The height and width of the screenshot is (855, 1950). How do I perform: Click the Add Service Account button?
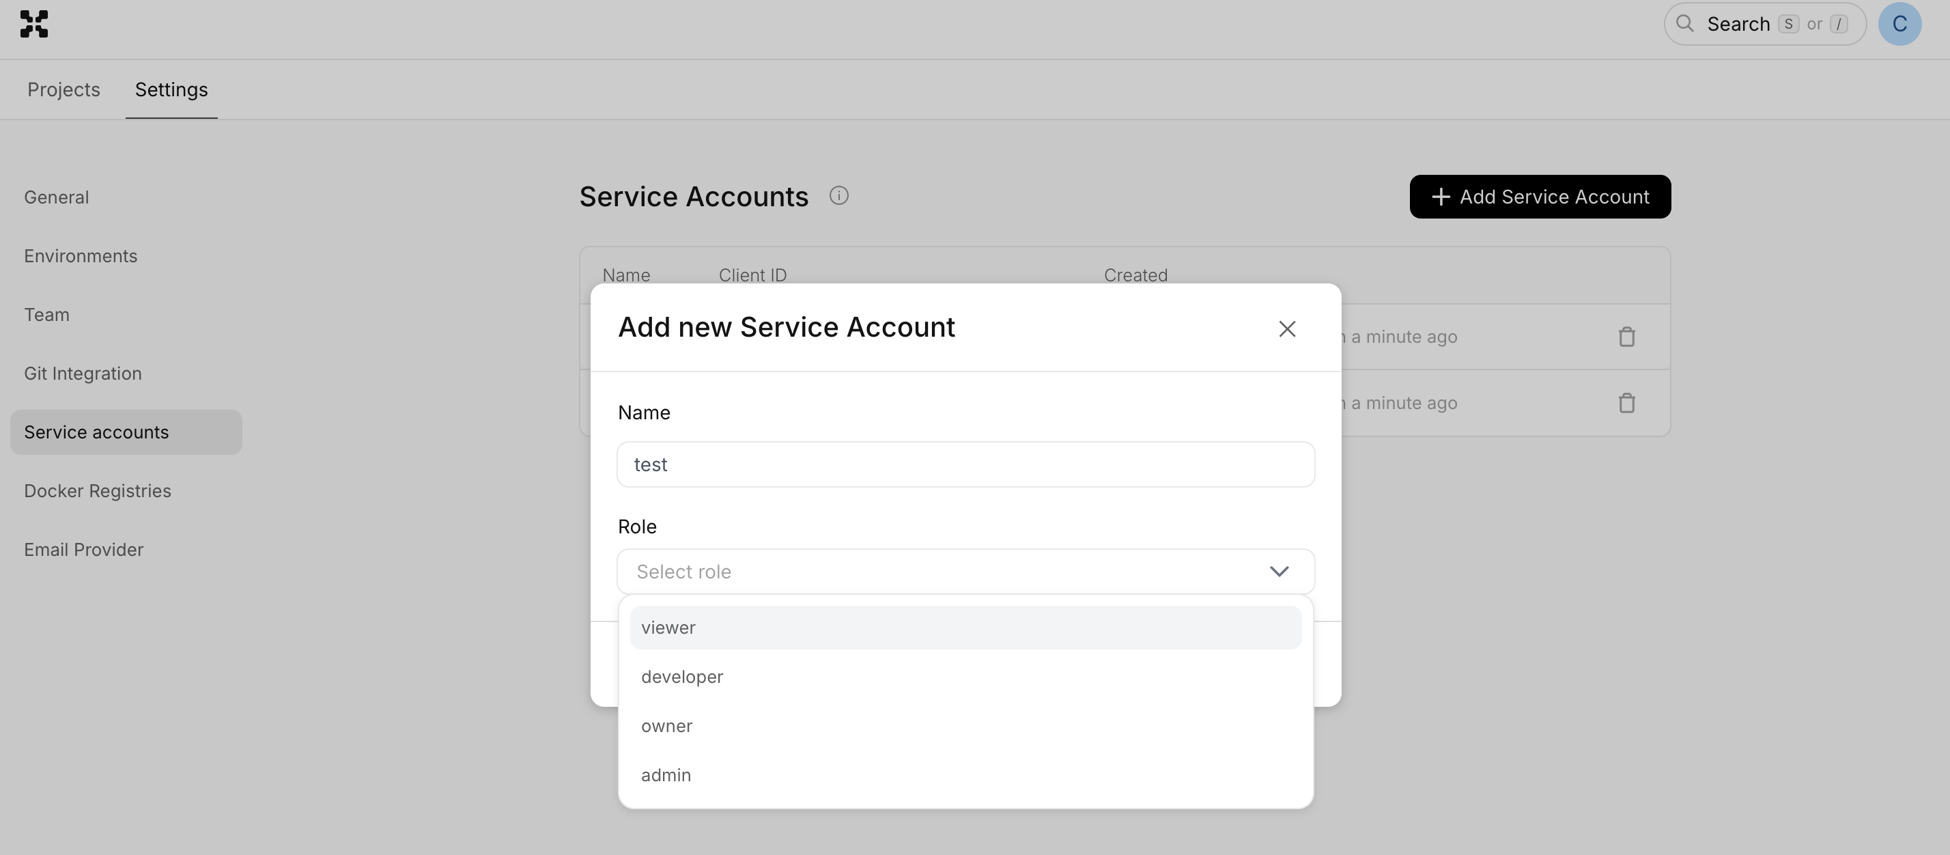1540,197
